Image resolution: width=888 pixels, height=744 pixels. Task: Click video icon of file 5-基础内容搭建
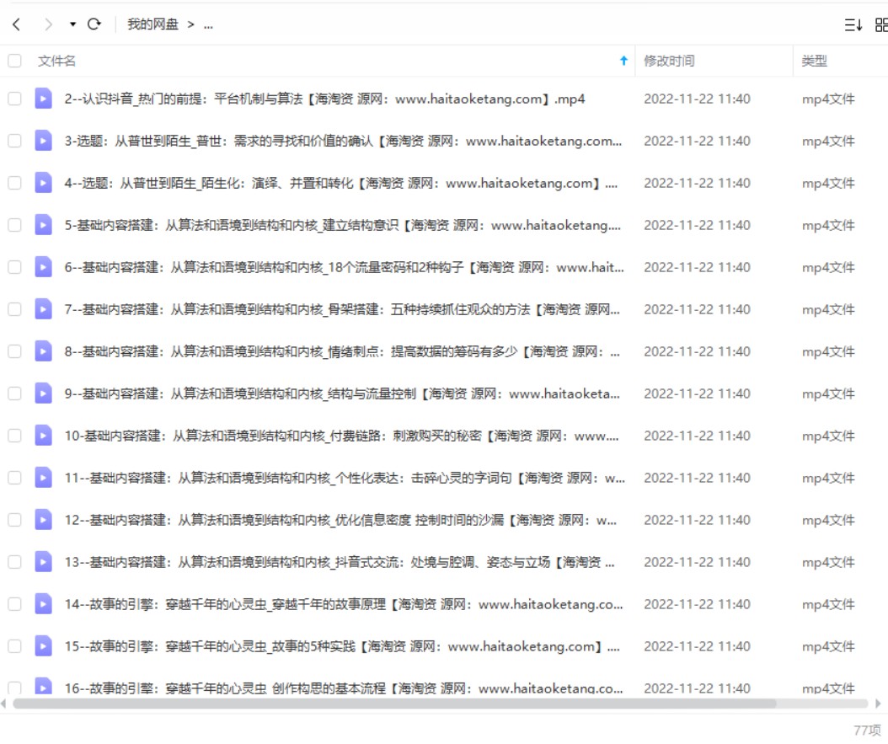click(x=43, y=225)
